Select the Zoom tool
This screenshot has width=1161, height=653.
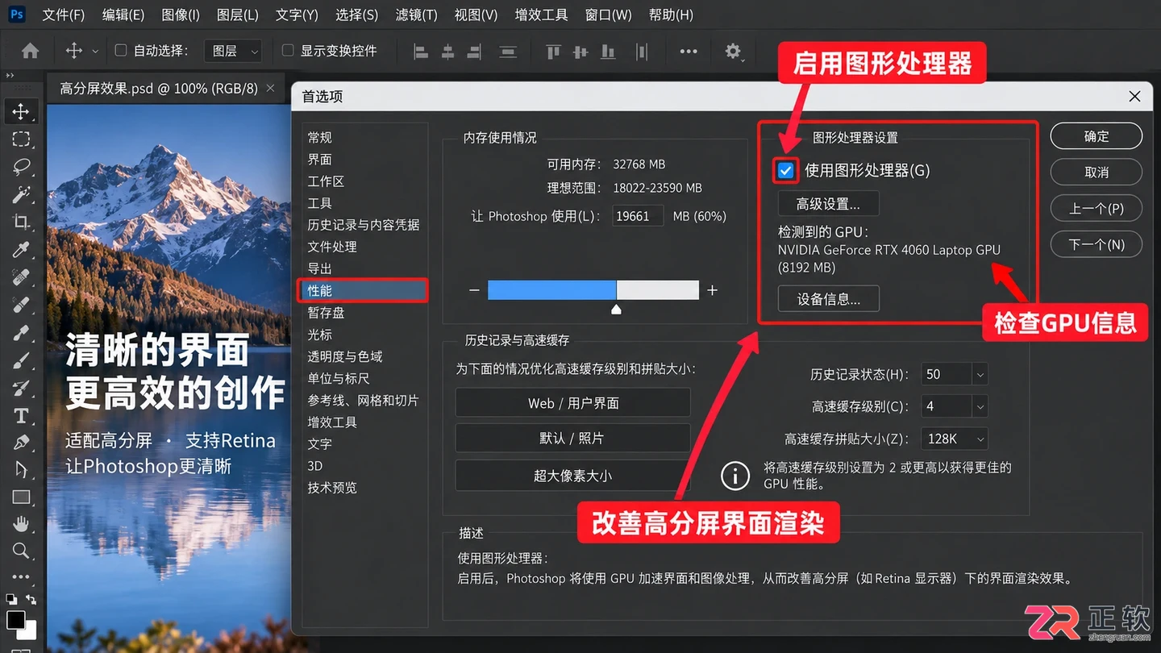tap(21, 551)
